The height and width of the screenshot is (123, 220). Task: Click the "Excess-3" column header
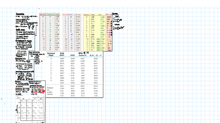[82, 55]
